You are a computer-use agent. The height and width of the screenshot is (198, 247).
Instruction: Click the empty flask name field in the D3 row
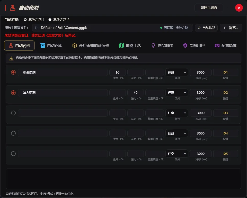(x=63, y=113)
